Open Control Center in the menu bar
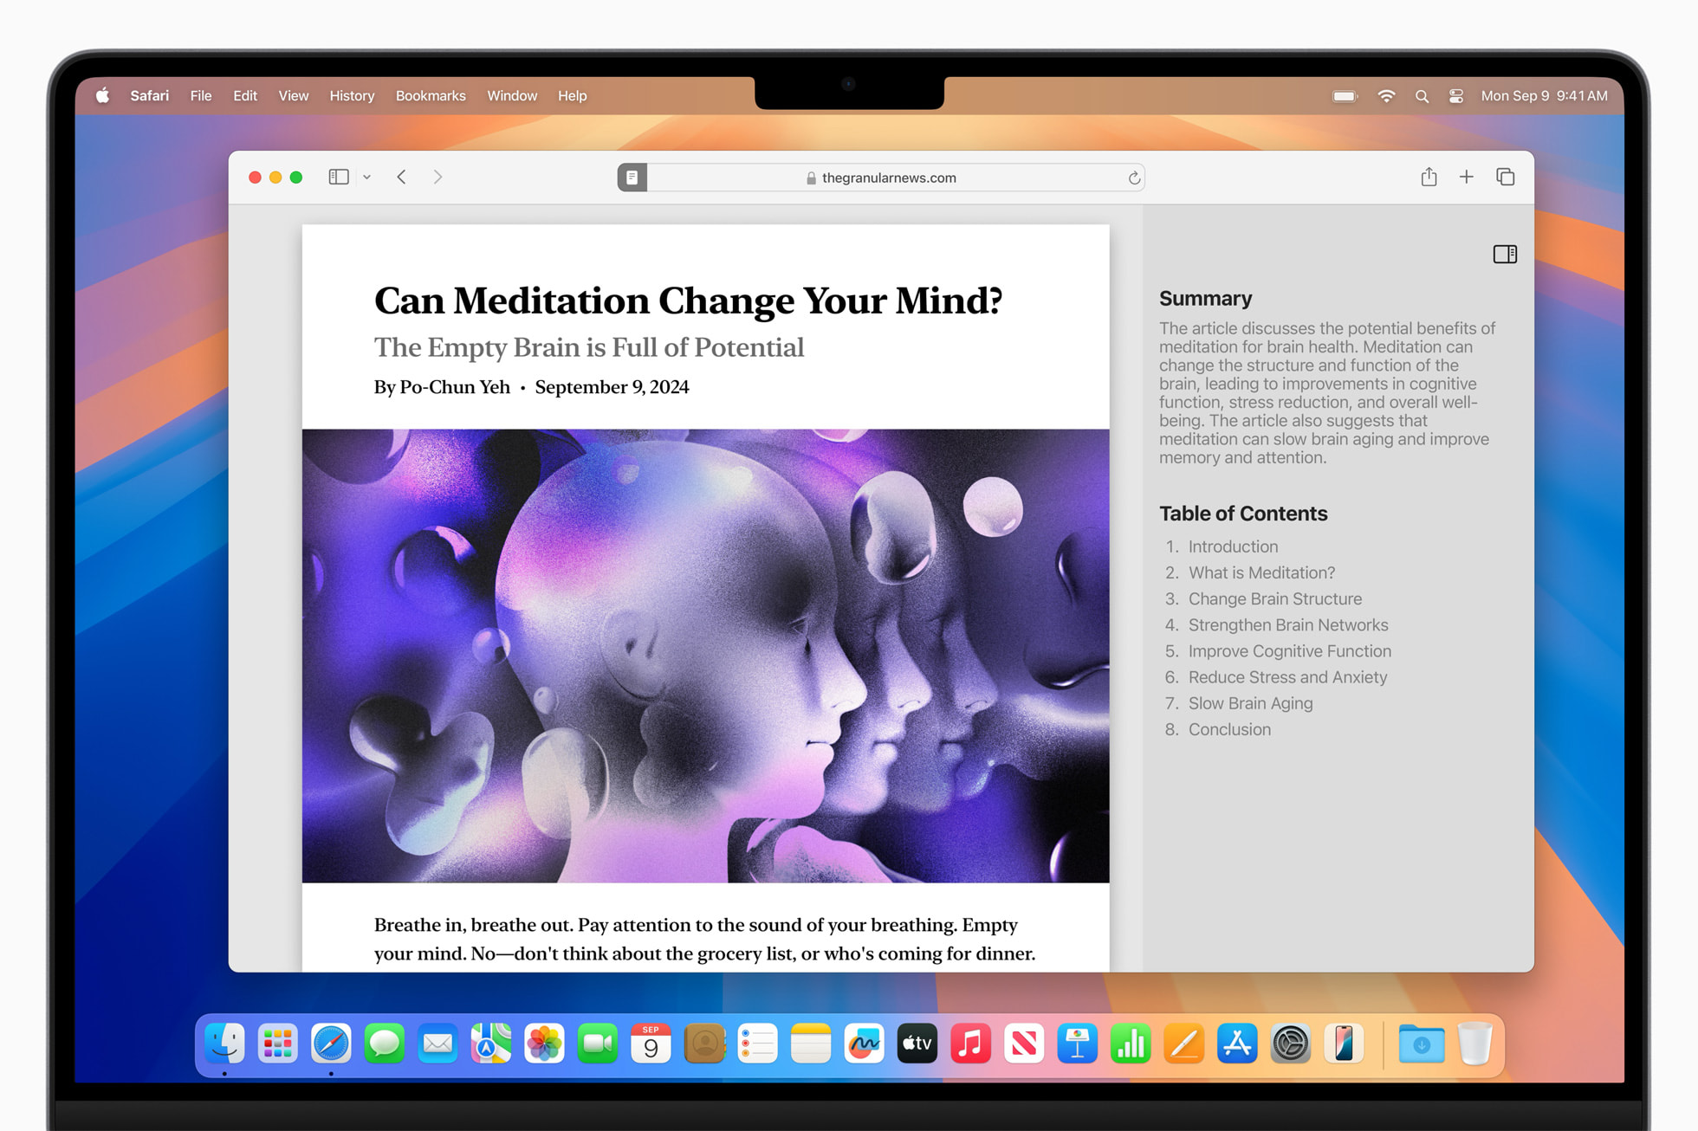Screen dimensions: 1698x1131 tap(1456, 96)
